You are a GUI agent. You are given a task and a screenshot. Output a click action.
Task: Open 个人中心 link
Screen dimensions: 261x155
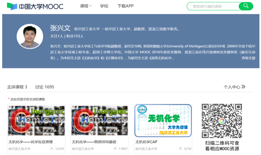[x=232, y=87]
